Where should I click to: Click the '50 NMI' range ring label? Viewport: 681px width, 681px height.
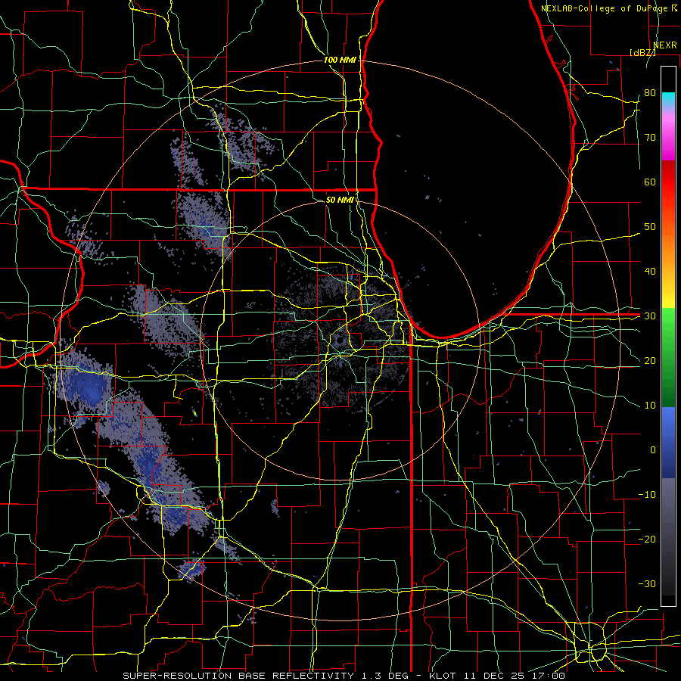(x=340, y=201)
